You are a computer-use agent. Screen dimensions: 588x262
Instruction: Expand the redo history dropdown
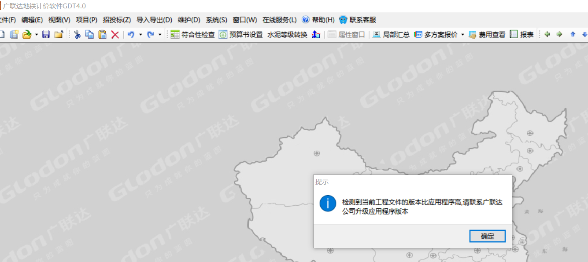point(160,34)
